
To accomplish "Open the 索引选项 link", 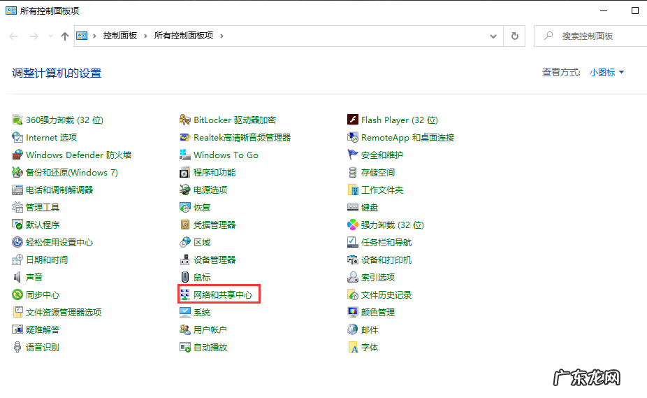I will [x=378, y=277].
